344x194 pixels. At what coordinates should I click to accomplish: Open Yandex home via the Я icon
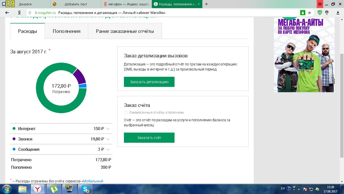pyautogui.click(x=19, y=13)
